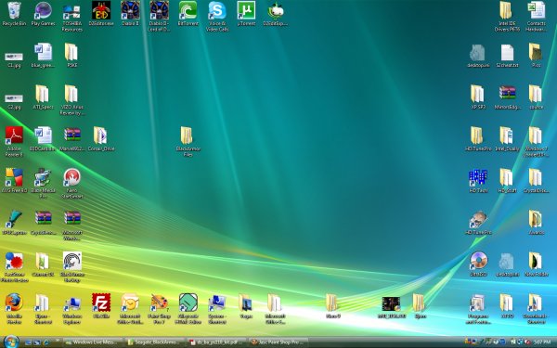Expand the quick launch overflow chevron

coord(58,341)
